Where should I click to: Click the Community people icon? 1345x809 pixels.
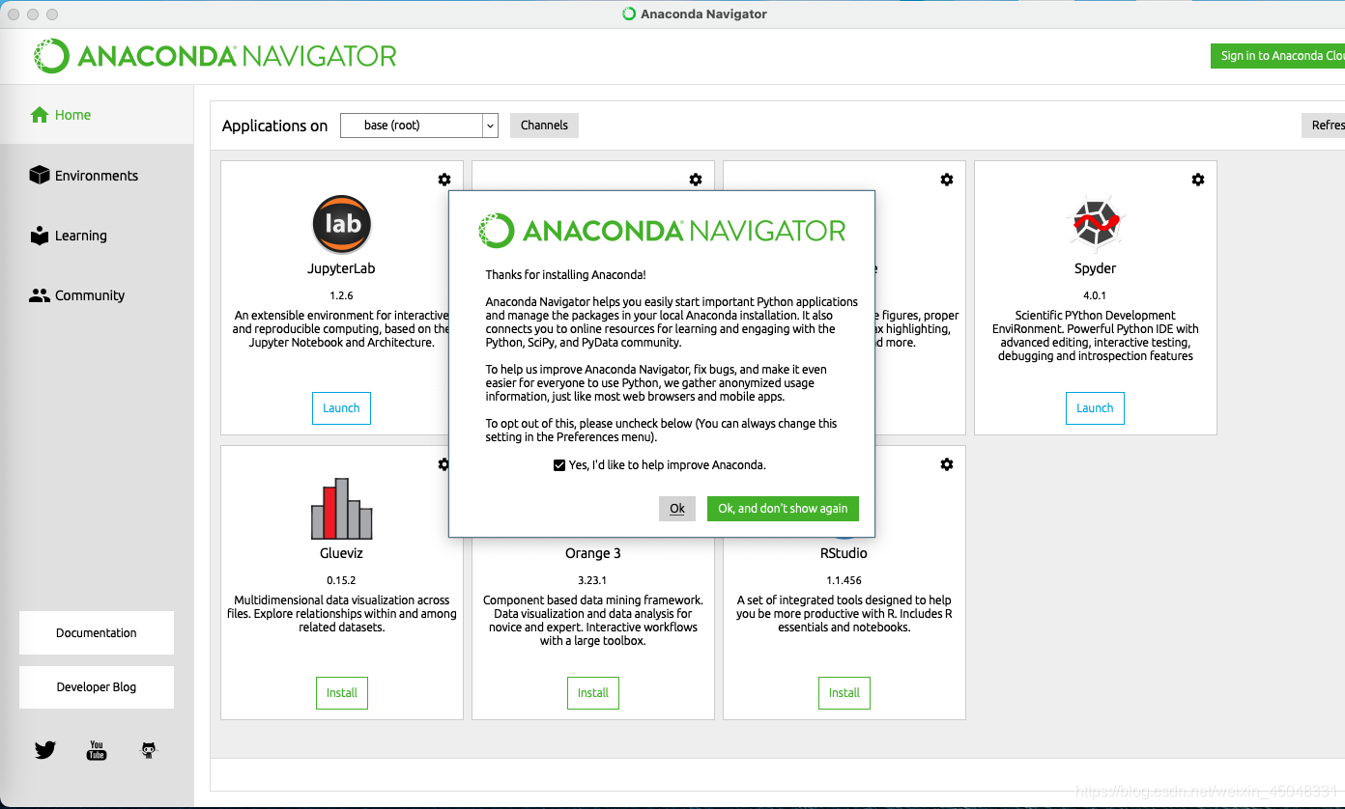pyautogui.click(x=40, y=295)
